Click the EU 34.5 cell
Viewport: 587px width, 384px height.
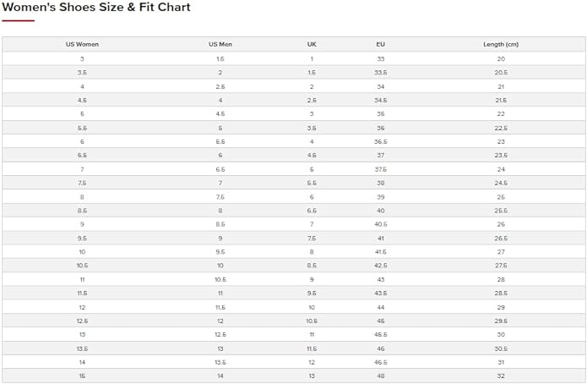point(380,100)
